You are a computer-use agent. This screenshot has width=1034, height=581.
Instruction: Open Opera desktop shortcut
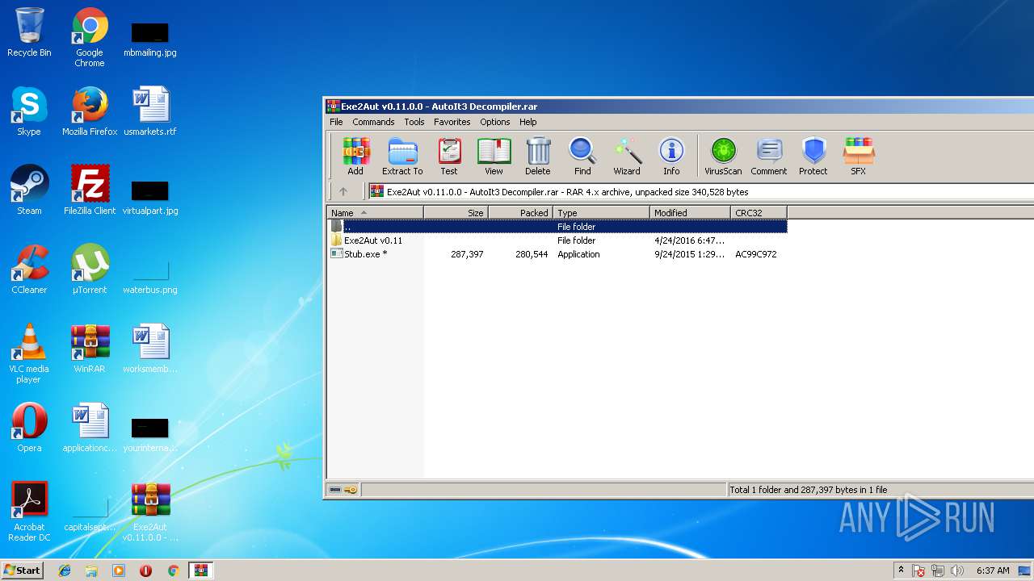point(29,428)
